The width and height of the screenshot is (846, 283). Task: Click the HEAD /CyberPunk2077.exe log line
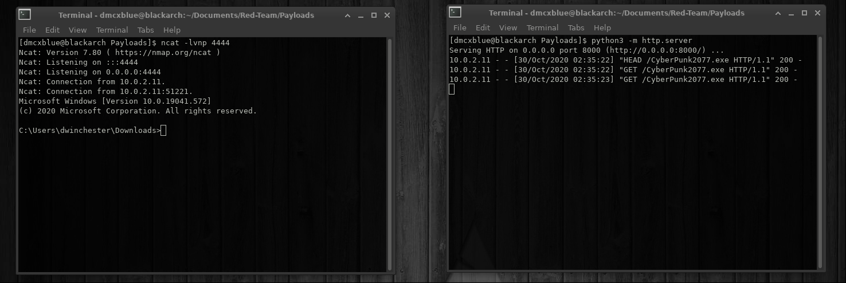coord(626,60)
